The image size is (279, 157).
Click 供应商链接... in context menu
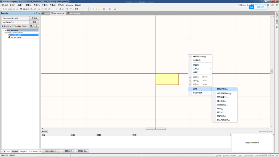(x=200, y=93)
